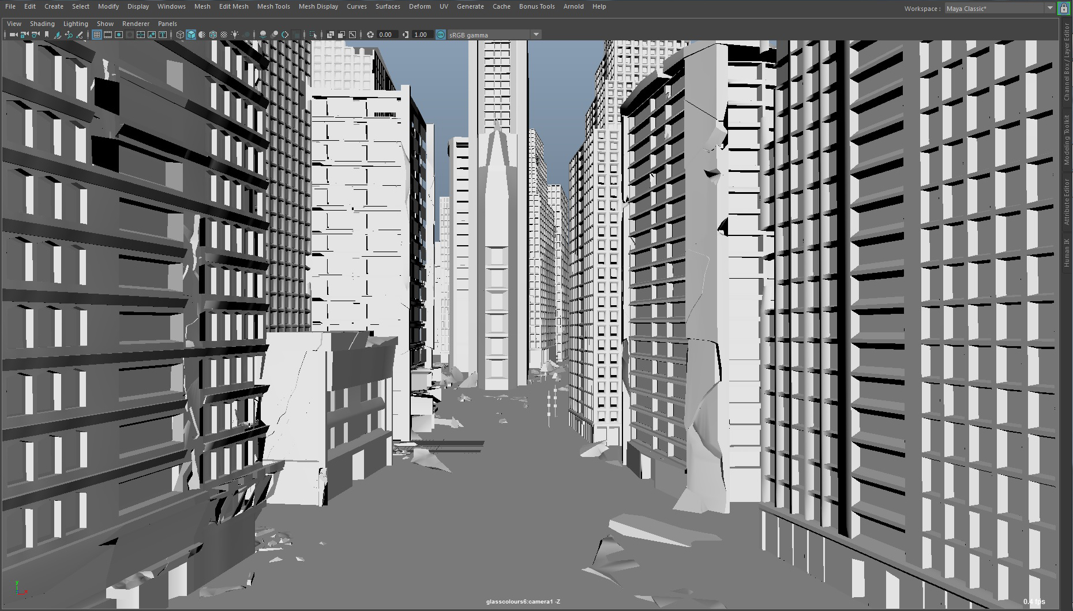This screenshot has width=1073, height=611.
Task: Edit the Exposure value field 0.00
Action: [x=387, y=35]
